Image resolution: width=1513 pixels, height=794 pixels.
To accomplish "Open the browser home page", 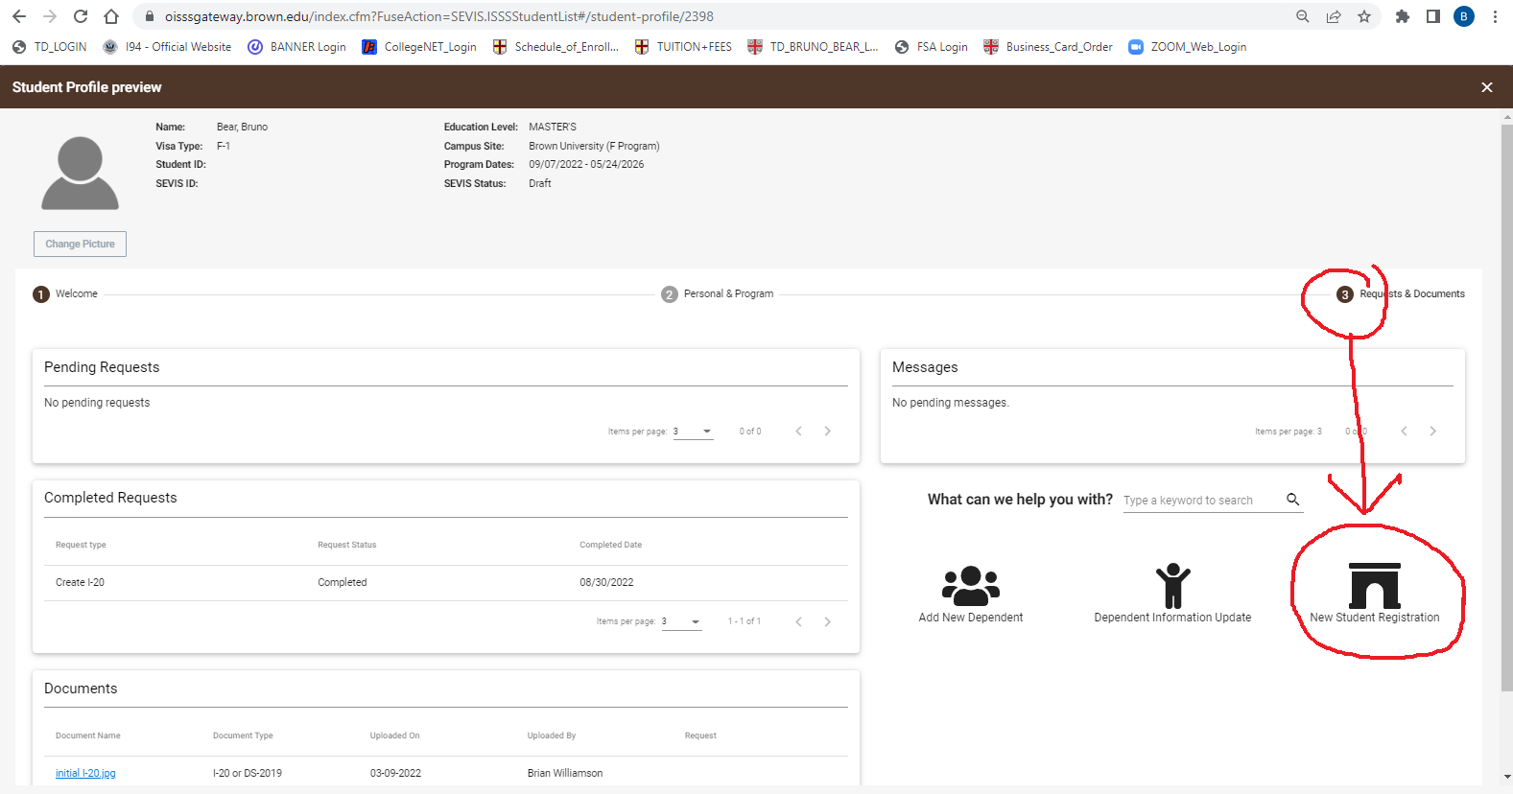I will pos(111,16).
